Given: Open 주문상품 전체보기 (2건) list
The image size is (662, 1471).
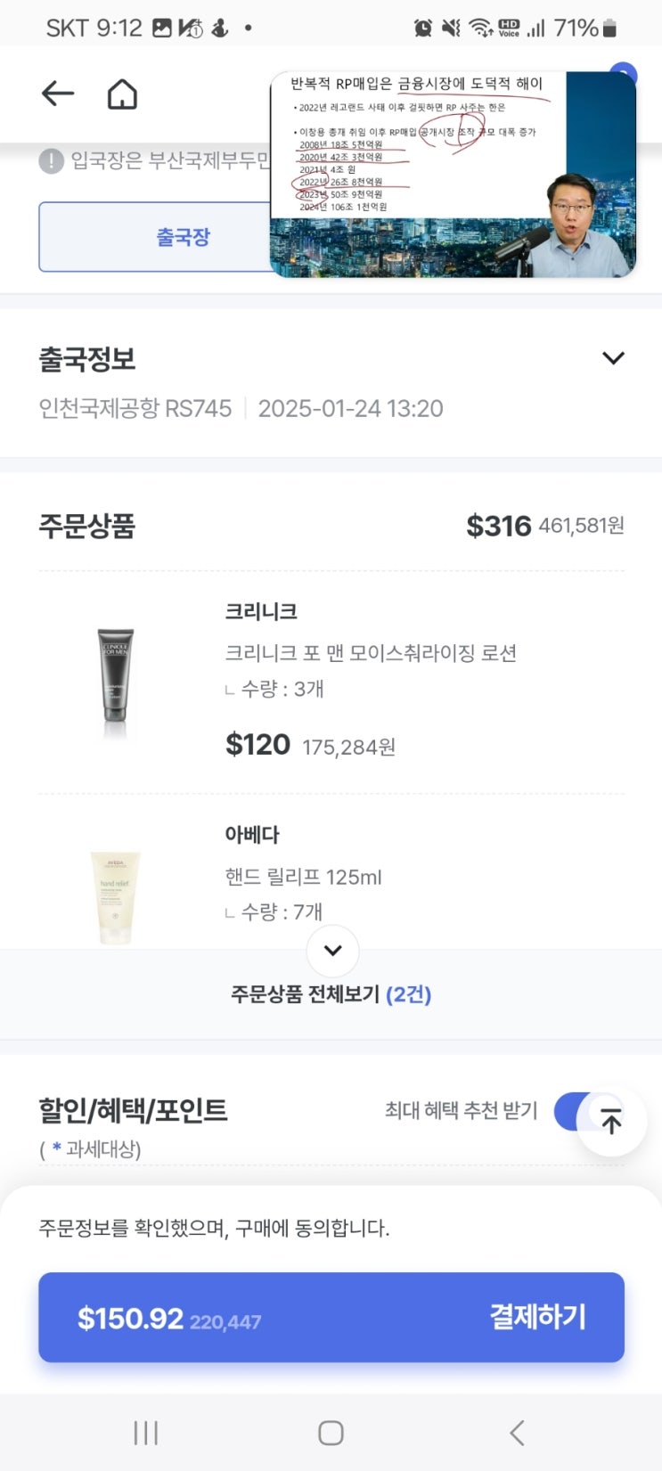Looking at the screenshot, I should pyautogui.click(x=331, y=994).
